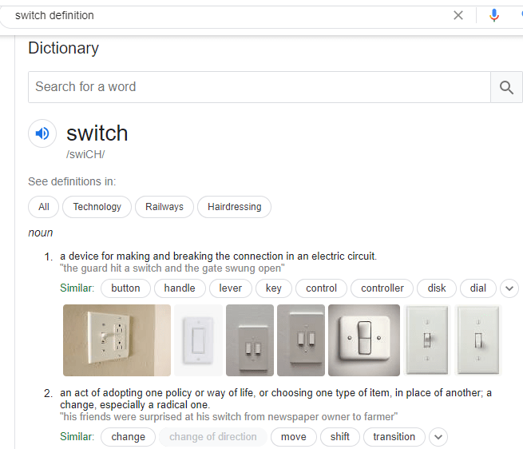
Task: Select the synonym 'controller'
Action: tap(382, 288)
